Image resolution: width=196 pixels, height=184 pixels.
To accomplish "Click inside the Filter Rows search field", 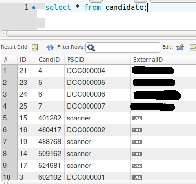I will [x=123, y=47].
